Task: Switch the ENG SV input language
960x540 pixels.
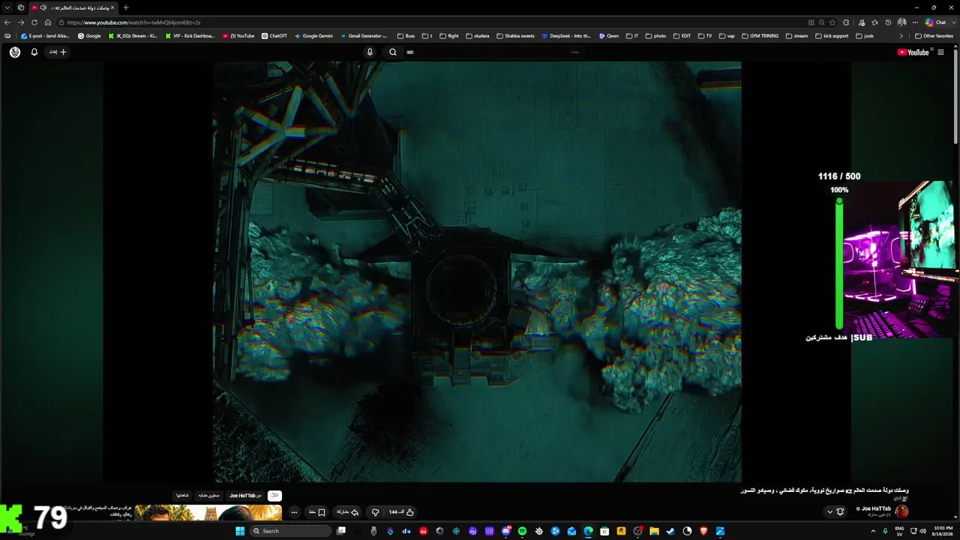Action: (900, 531)
